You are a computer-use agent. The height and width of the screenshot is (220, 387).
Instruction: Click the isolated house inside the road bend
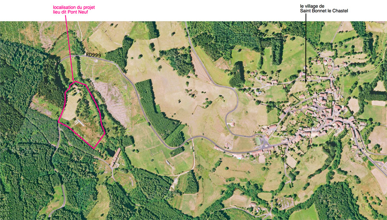pyautogui.click(x=232, y=124)
